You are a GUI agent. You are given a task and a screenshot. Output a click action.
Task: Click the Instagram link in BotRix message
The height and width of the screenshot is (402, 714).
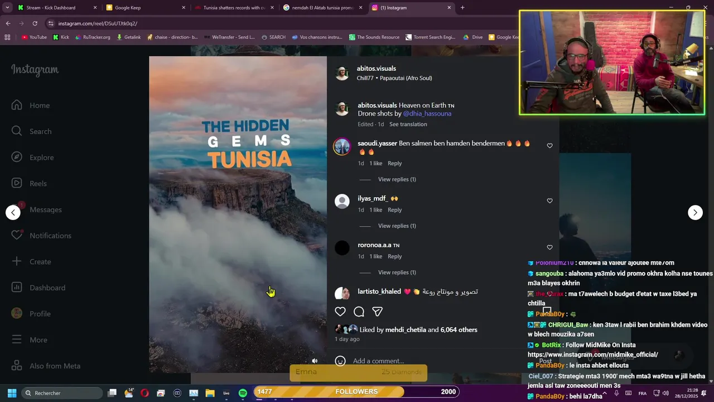[592, 355]
